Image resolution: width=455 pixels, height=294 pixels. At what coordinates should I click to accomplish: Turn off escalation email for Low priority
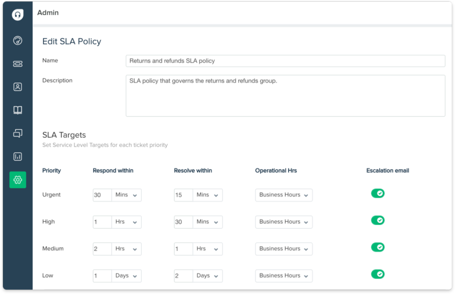click(x=378, y=274)
